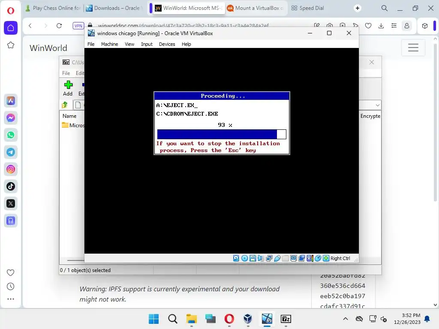Expand the WinWorld hamburger menu
This screenshot has height=329, width=439.
[413, 47]
